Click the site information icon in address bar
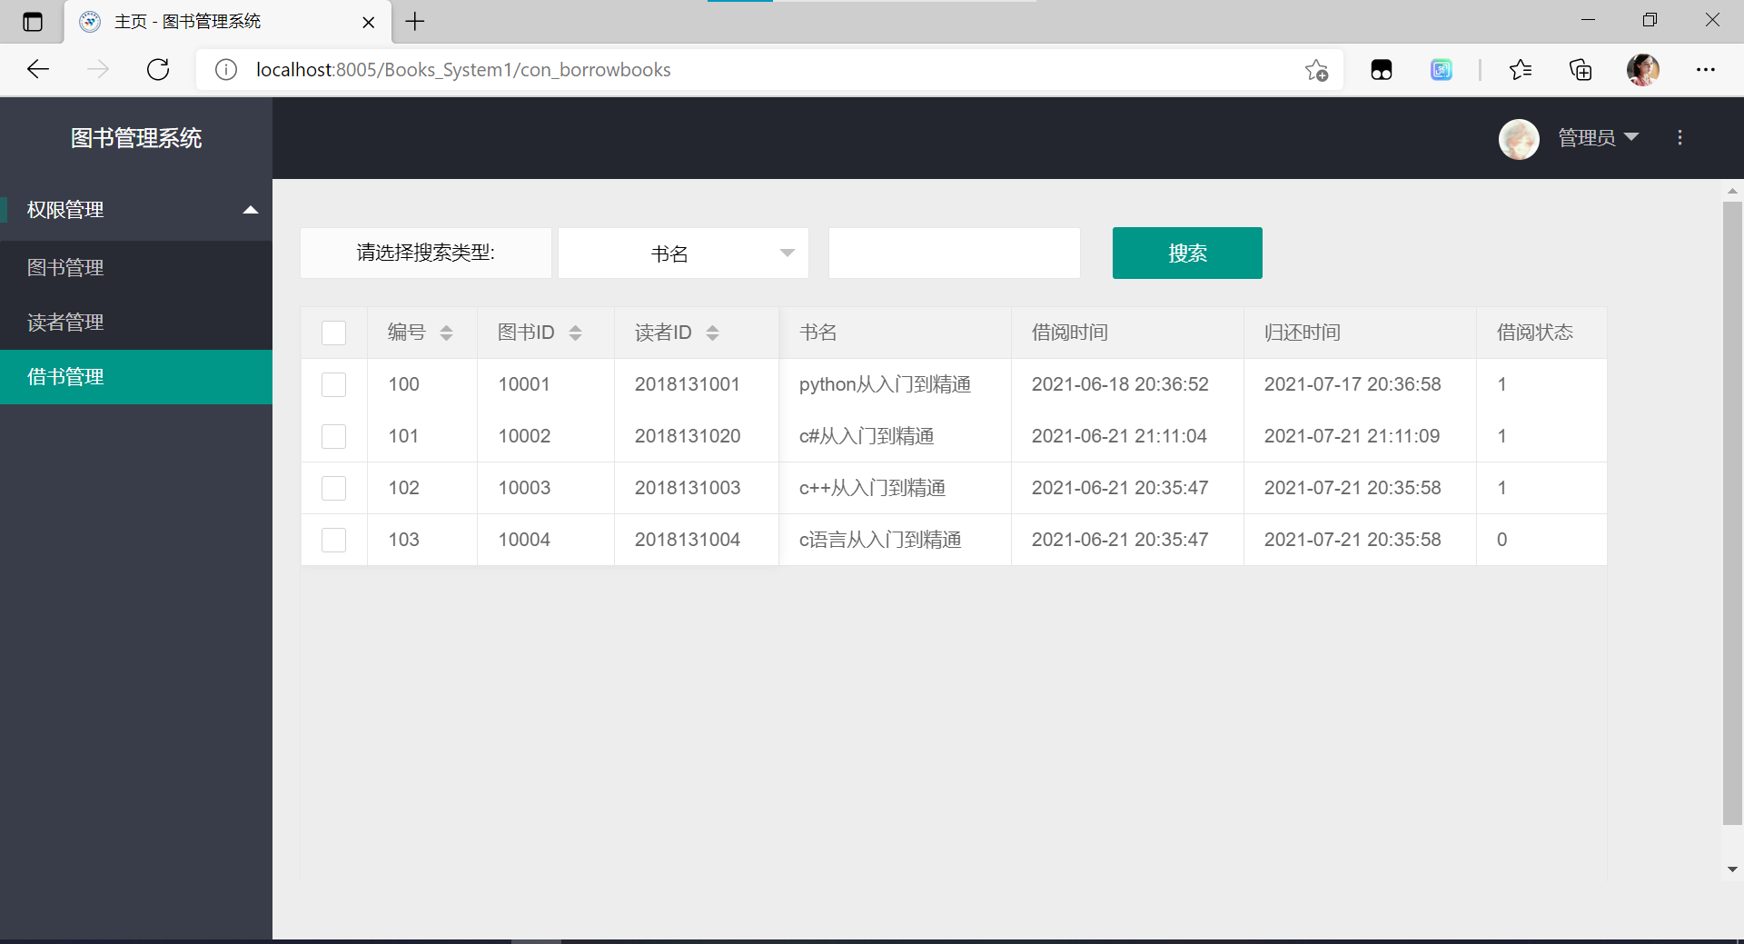 [226, 70]
